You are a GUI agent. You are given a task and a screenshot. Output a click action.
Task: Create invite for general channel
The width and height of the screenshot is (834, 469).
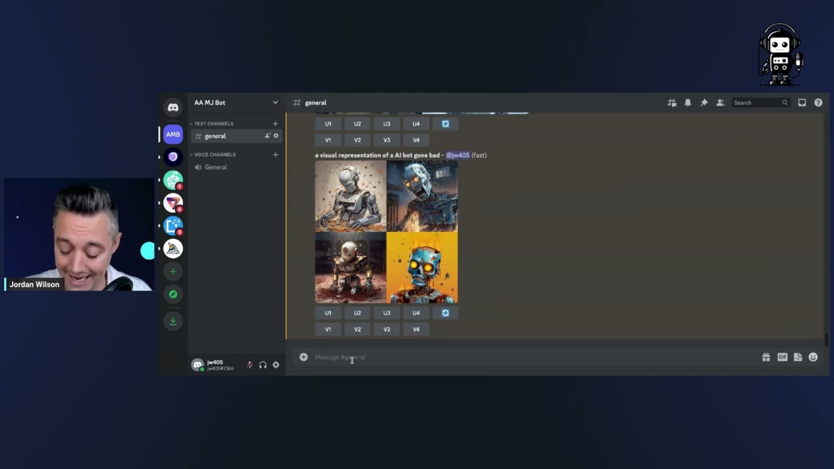coord(267,135)
